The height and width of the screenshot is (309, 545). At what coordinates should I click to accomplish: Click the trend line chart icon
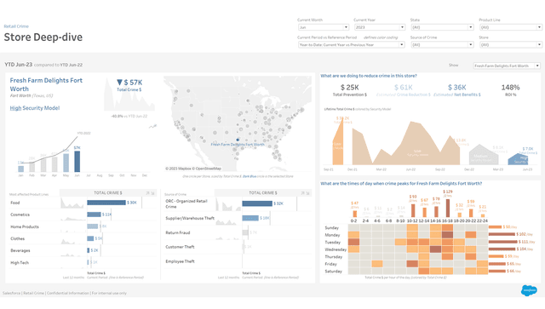(152, 127)
